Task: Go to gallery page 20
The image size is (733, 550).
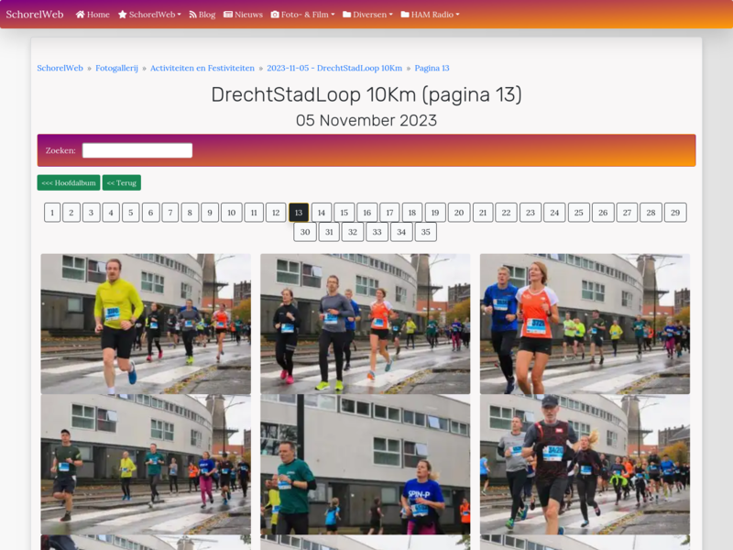Action: (x=459, y=213)
